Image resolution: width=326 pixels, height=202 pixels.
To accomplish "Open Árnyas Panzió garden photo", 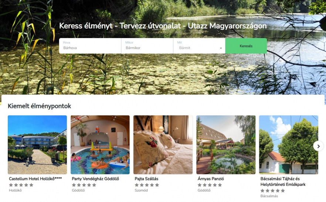I will [x=226, y=145].
